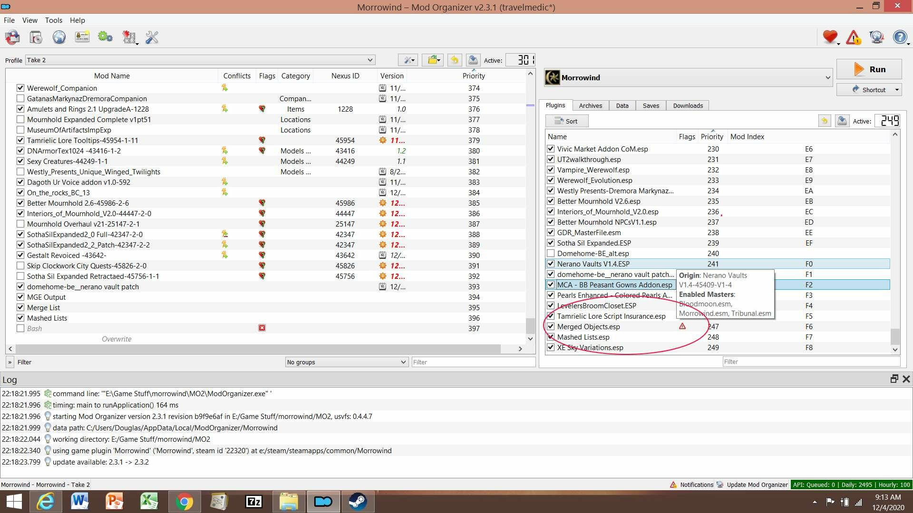Click the Update globe icon in toolbar
The height and width of the screenshot is (513, 913).
click(876, 37)
